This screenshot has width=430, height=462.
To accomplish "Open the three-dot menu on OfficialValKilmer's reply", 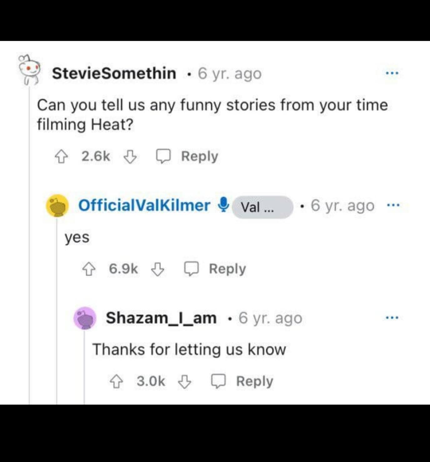I will 393,206.
